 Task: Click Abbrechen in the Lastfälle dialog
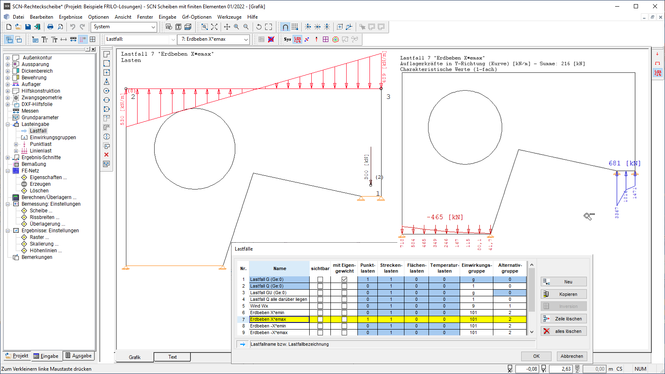(571, 356)
